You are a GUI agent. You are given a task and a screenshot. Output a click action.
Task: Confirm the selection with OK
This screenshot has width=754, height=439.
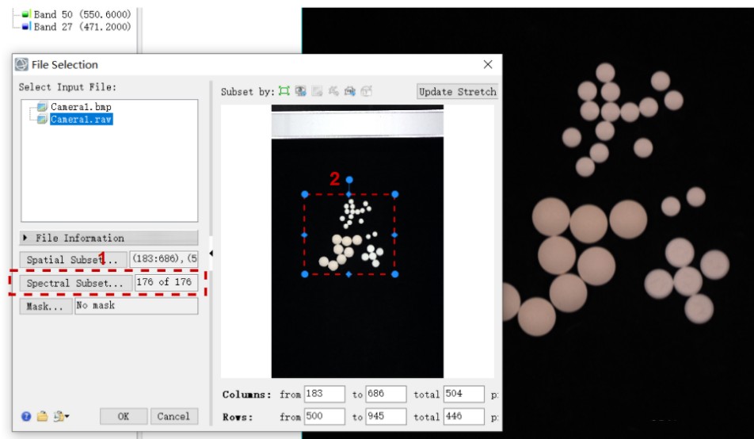pos(124,416)
